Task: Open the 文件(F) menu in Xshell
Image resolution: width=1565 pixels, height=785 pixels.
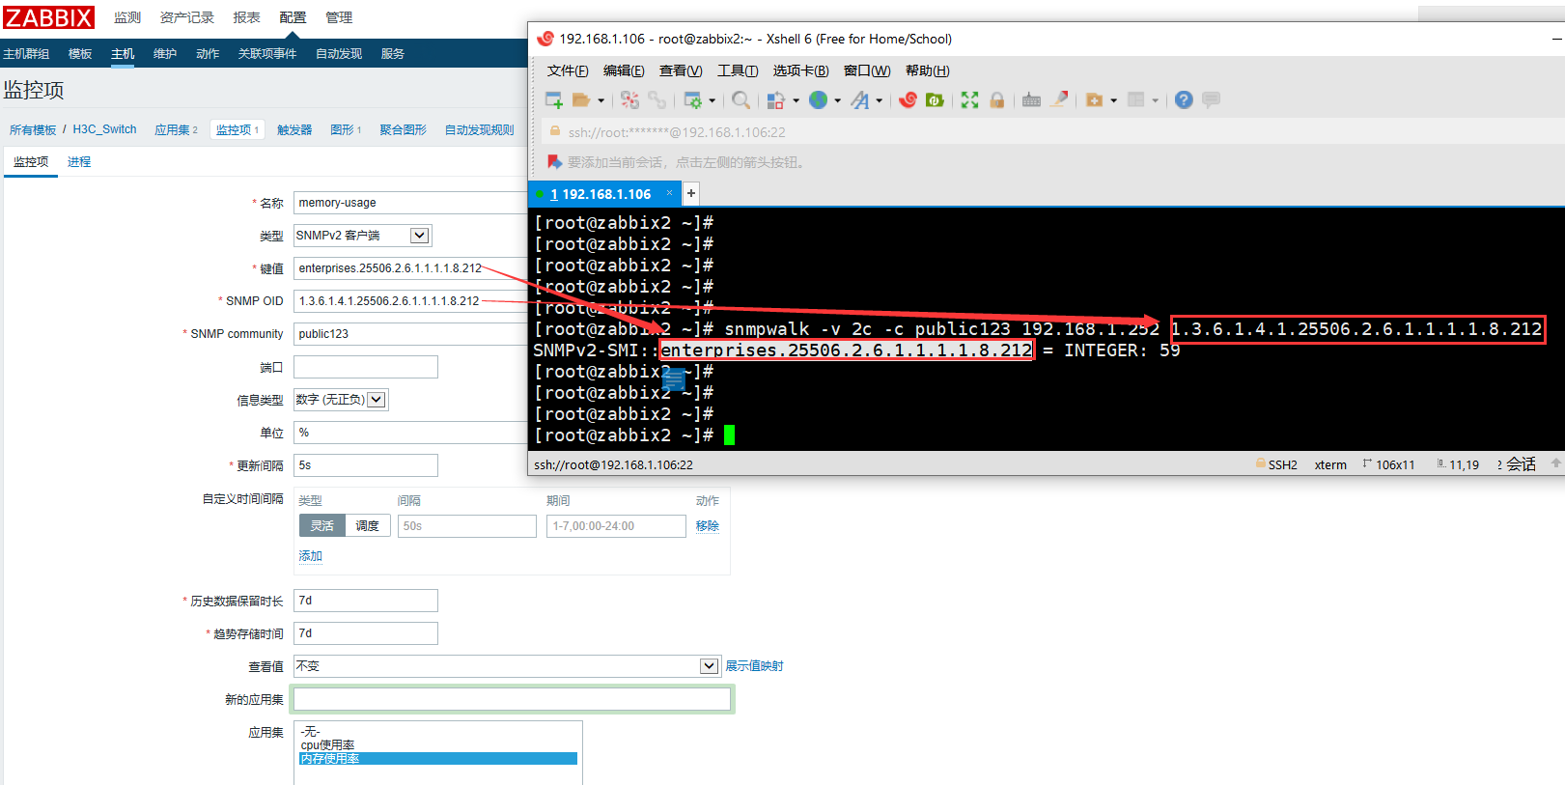Action: pyautogui.click(x=568, y=70)
